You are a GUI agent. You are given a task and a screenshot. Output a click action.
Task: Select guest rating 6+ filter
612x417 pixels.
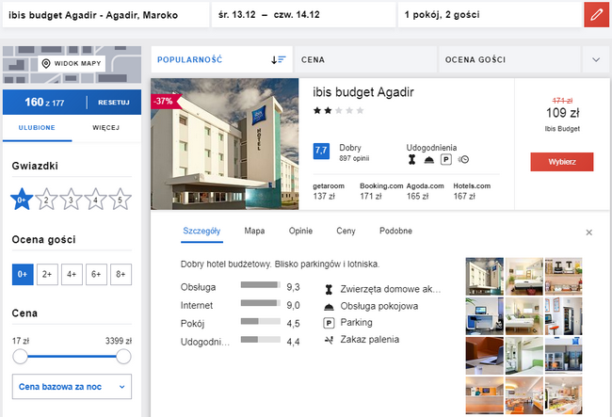pyautogui.click(x=96, y=274)
